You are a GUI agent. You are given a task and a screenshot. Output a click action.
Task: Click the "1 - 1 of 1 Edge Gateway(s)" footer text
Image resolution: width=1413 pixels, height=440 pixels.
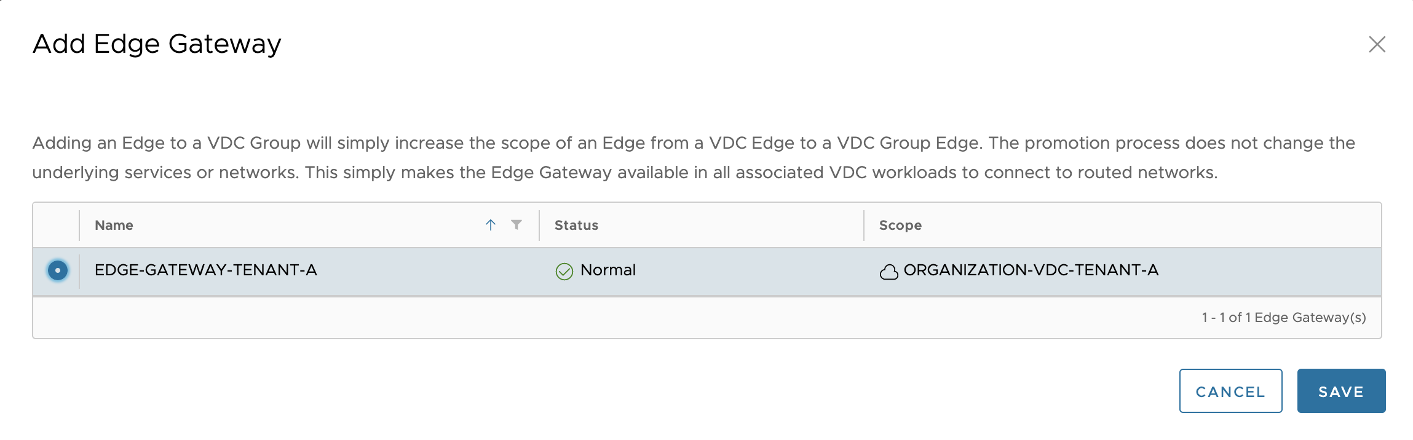(x=1283, y=318)
